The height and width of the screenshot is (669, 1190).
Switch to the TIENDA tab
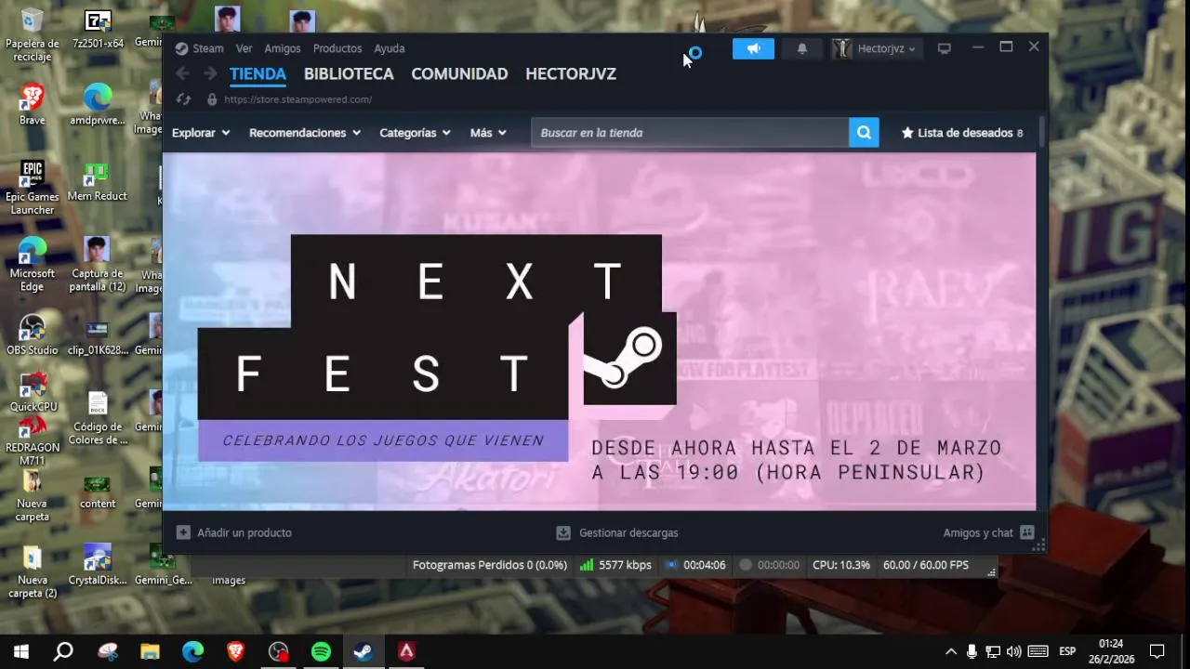coord(258,73)
